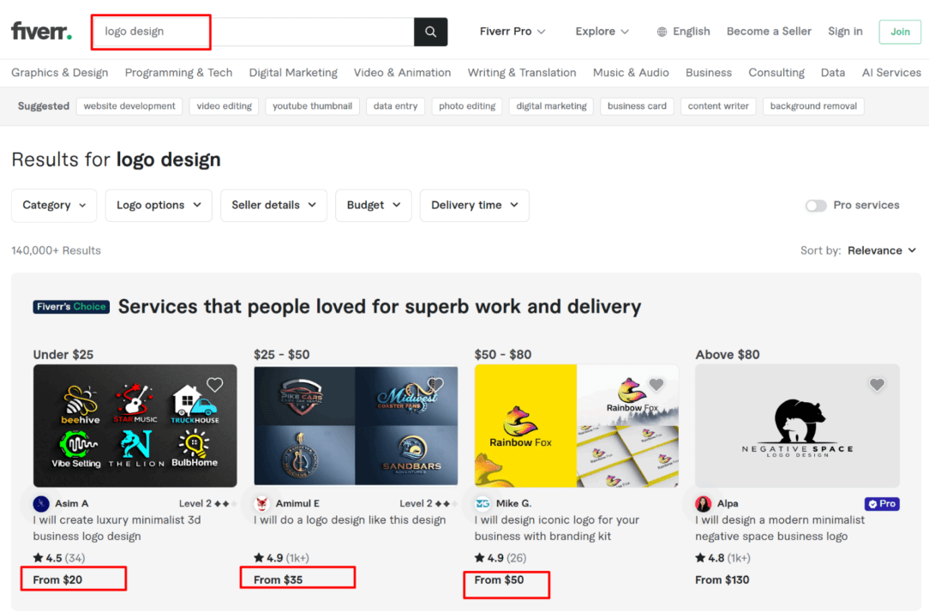Open Programming & Tech category
This screenshot has width=929, height=612.
click(x=178, y=73)
